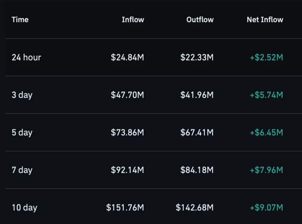This screenshot has height=224, width=302.
Task: Click the $24.84M inflow value
Action: click(x=127, y=57)
